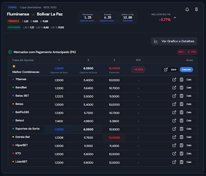206x176 pixels.
Task: Open Bateu BET external link icon
Action: 174,96
